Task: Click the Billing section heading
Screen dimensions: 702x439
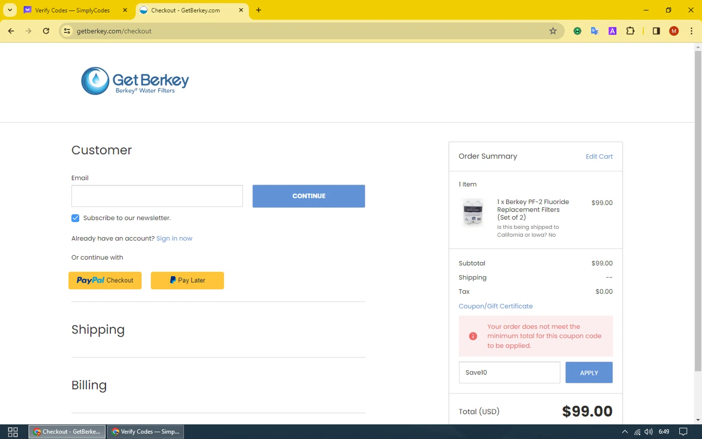Action: (89, 385)
